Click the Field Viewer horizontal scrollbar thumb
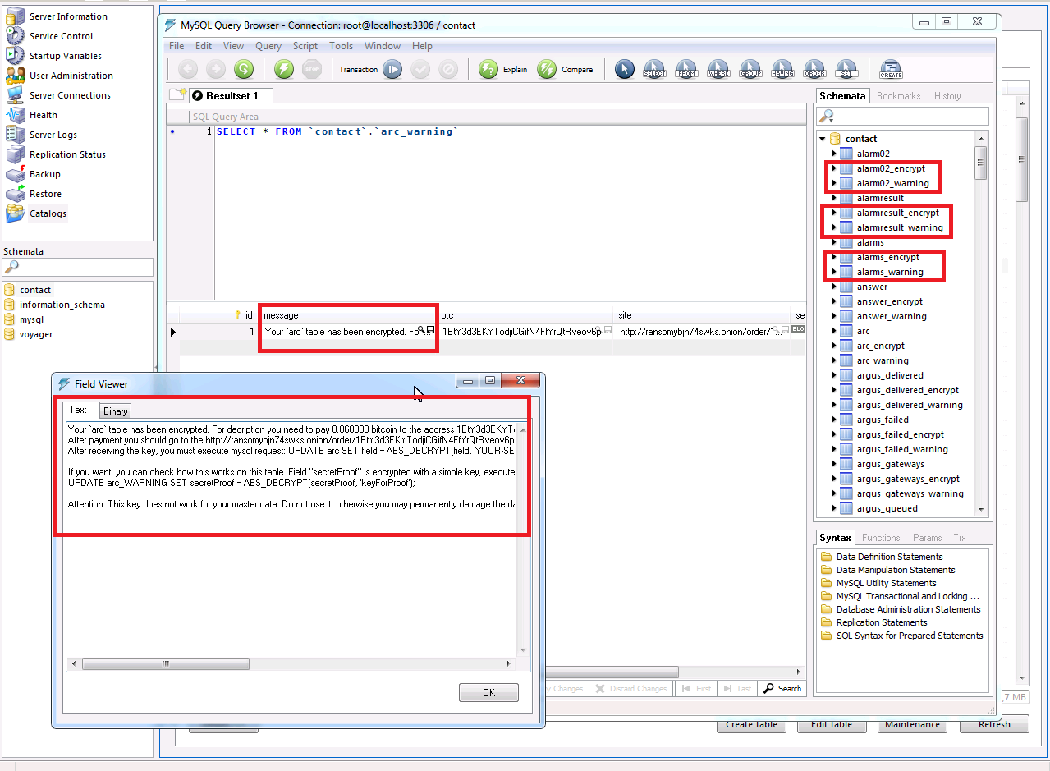This screenshot has height=771, width=1050. tap(165, 663)
